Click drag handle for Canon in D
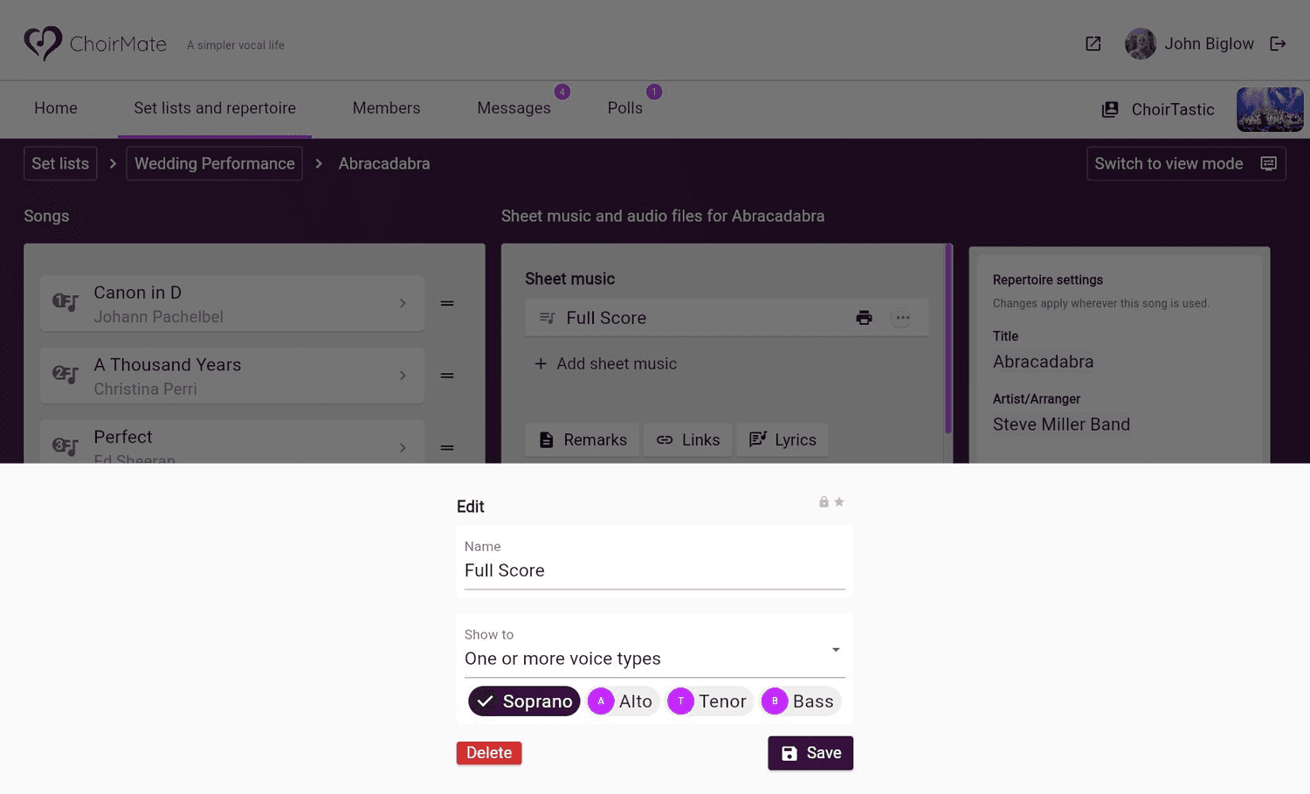The image size is (1310, 794). tap(447, 303)
